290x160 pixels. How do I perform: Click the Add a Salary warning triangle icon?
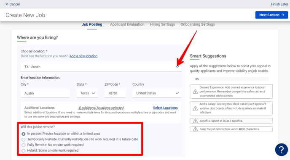click(195, 108)
